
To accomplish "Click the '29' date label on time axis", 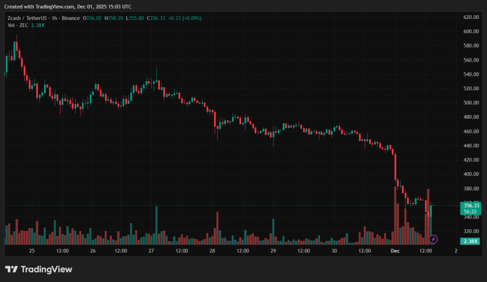I will coord(273,250).
